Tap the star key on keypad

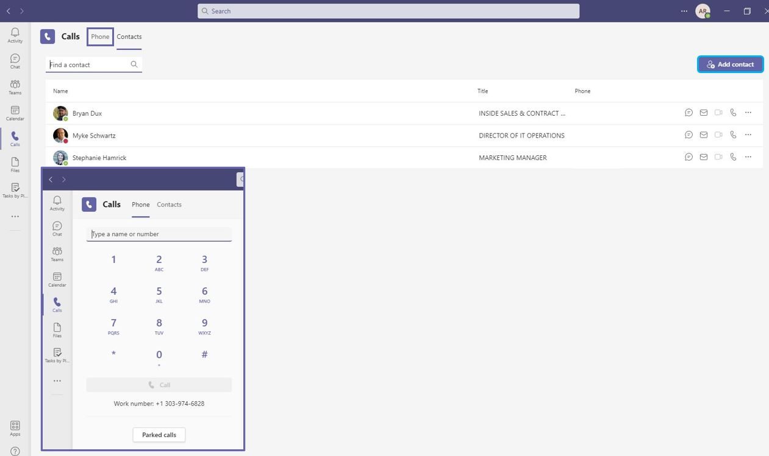pyautogui.click(x=113, y=354)
